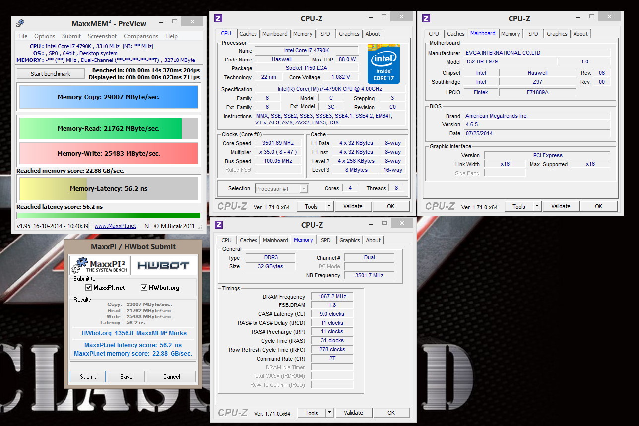
Task: Click Submit button in HWbot Submit dialog
Action: pyautogui.click(x=88, y=376)
